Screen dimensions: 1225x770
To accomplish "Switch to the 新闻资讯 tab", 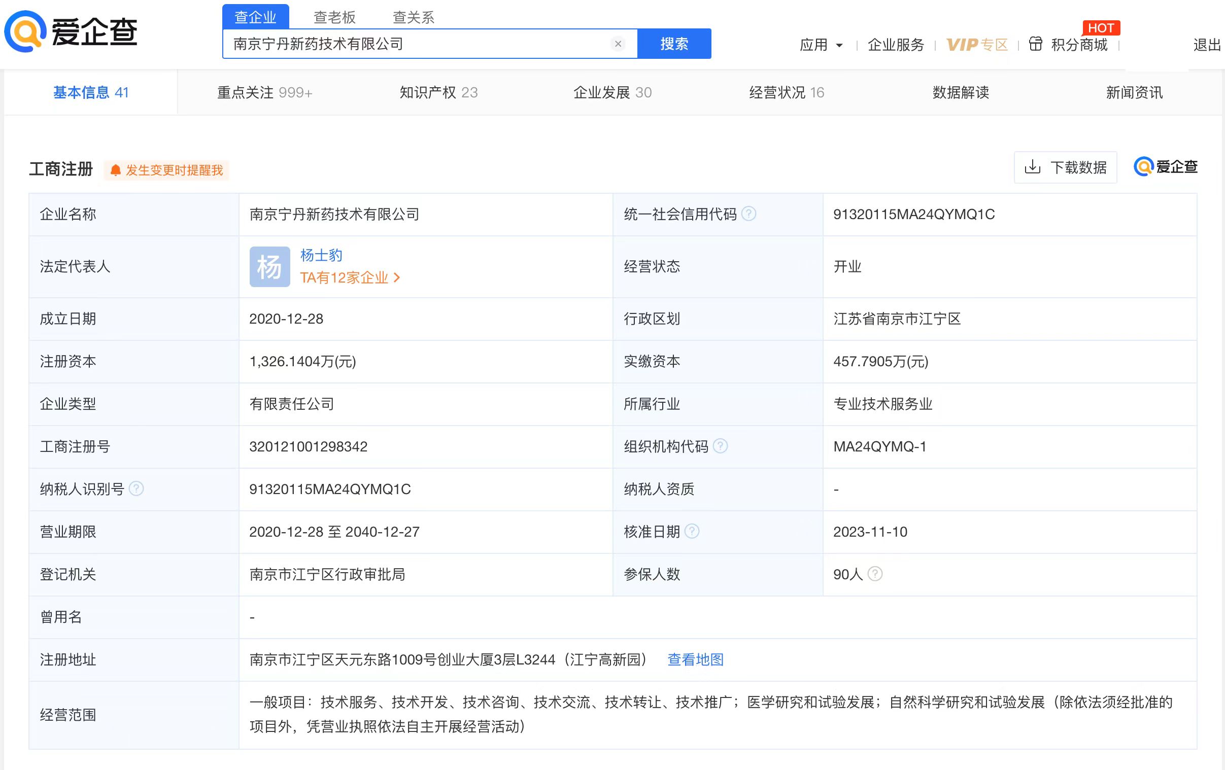I will pyautogui.click(x=1135, y=92).
